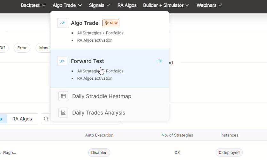
Task: Open the Signals dropdown menu
Action: point(99,5)
